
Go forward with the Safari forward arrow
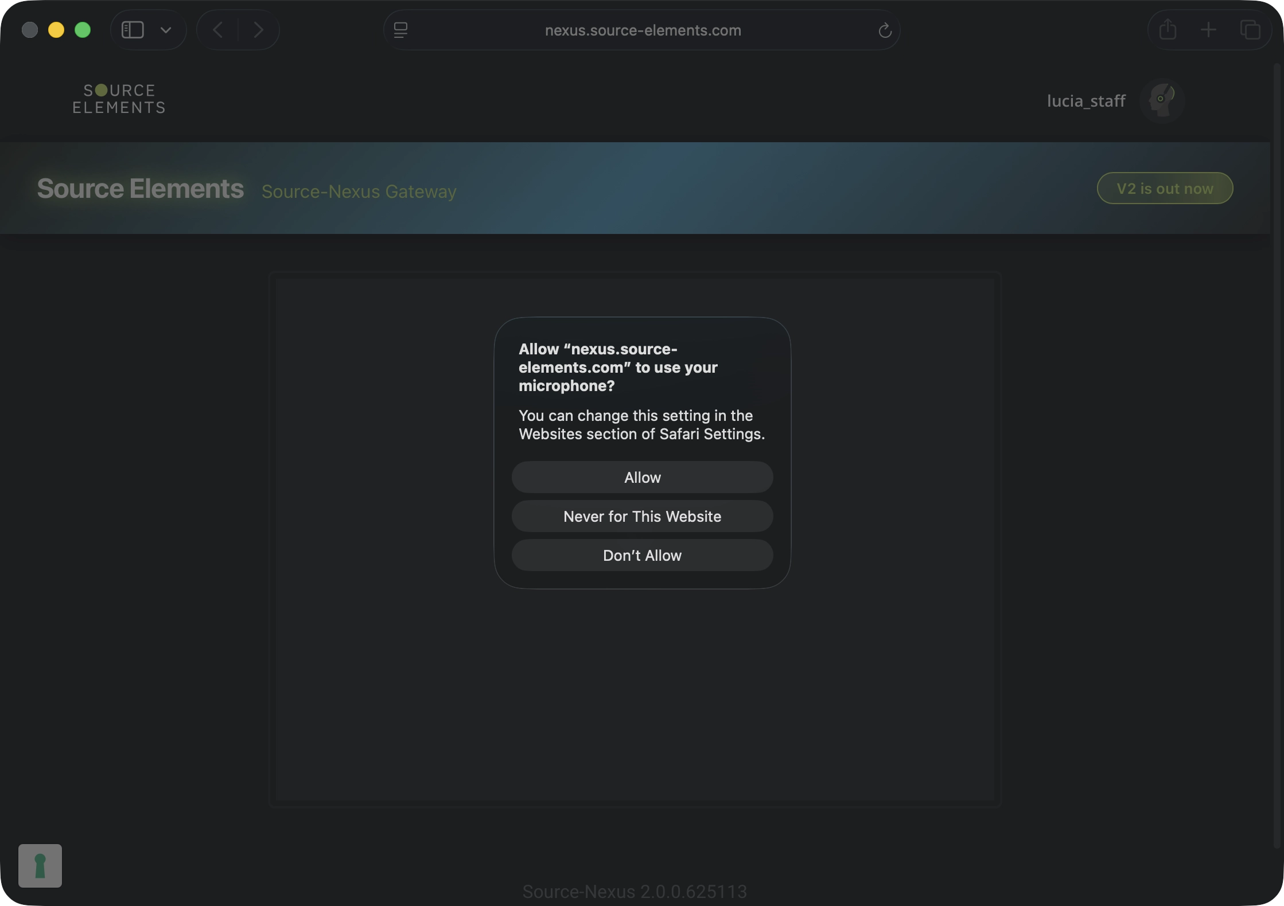pyautogui.click(x=259, y=30)
